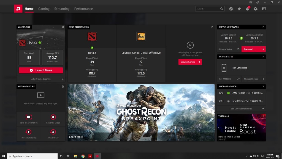
Task: Click Learn More on Ghost Recon banner
Action: 76,137
